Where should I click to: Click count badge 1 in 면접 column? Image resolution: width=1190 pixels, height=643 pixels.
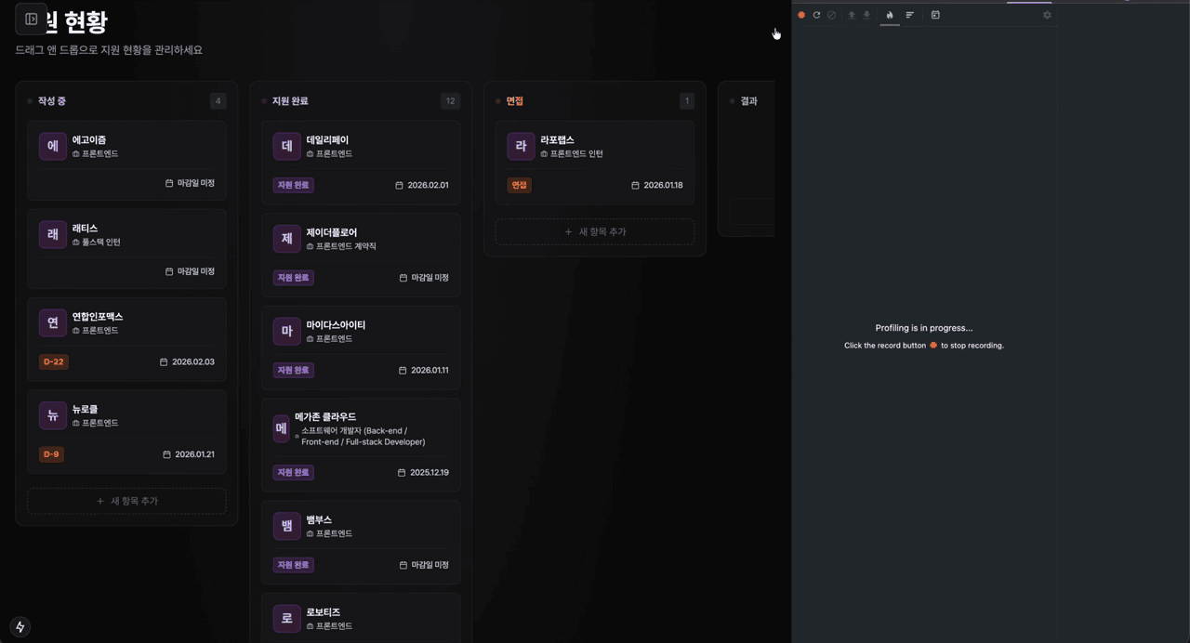(687, 100)
